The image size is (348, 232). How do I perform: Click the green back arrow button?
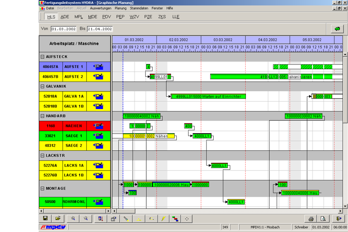coord(337,29)
